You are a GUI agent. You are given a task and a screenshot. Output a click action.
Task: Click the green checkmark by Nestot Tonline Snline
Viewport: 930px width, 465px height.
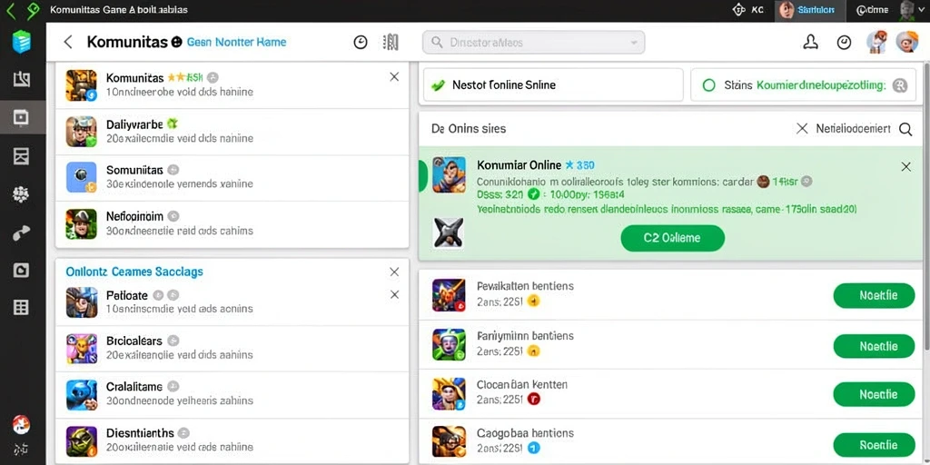(x=439, y=84)
